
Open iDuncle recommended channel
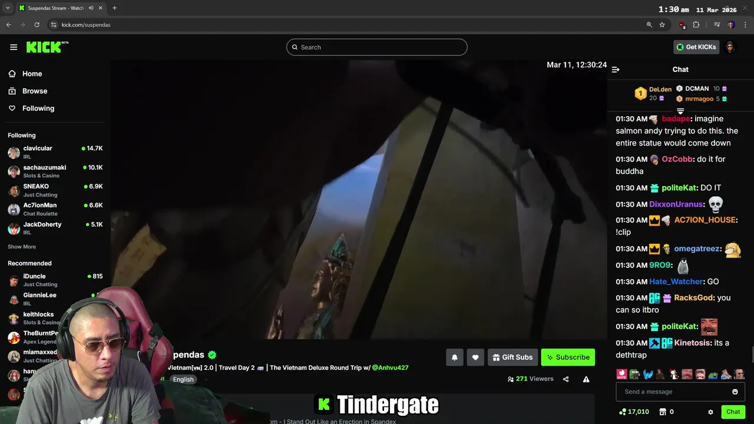(55, 280)
